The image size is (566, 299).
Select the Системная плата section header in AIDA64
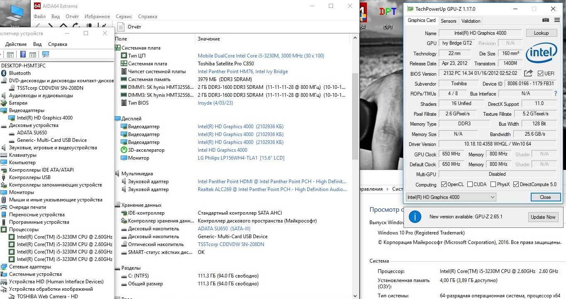coord(141,48)
